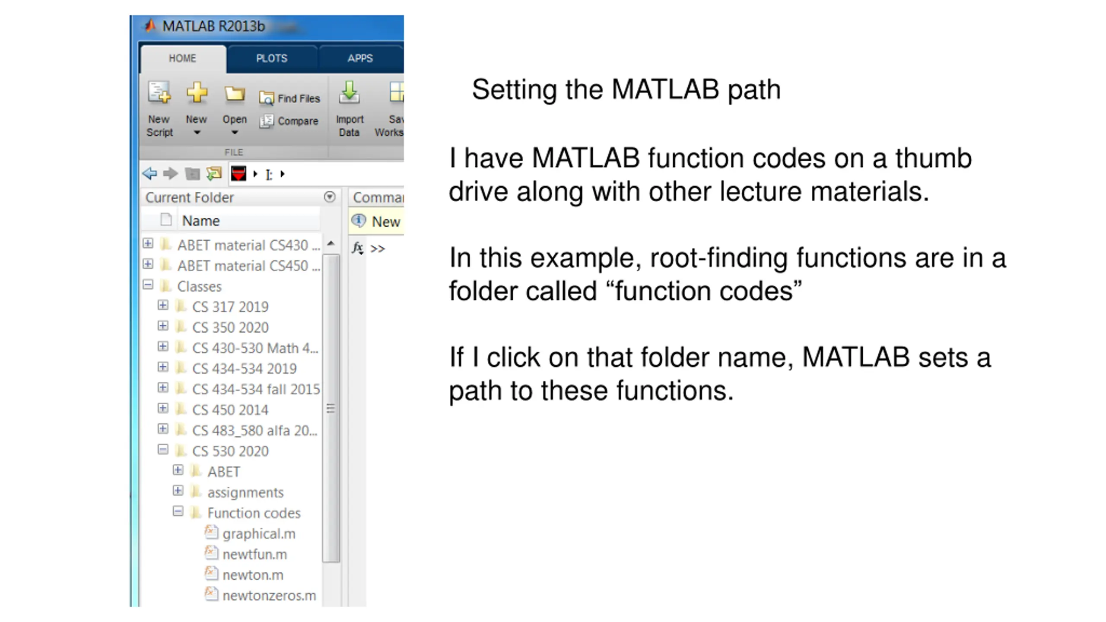Image resolution: width=1106 pixels, height=622 pixels.
Task: Expand CS 450 2014 folder
Action: click(x=163, y=408)
